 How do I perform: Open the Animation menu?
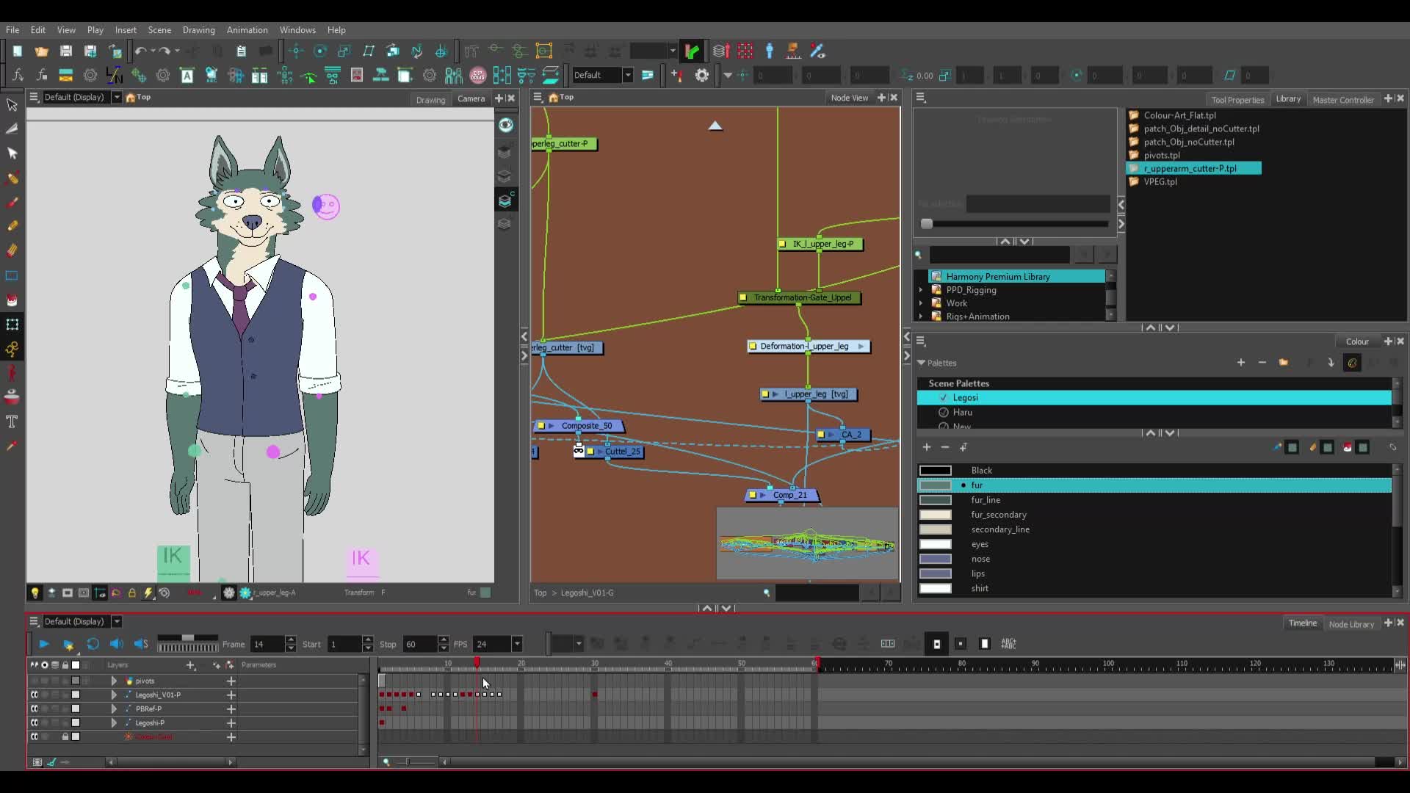coord(247,30)
